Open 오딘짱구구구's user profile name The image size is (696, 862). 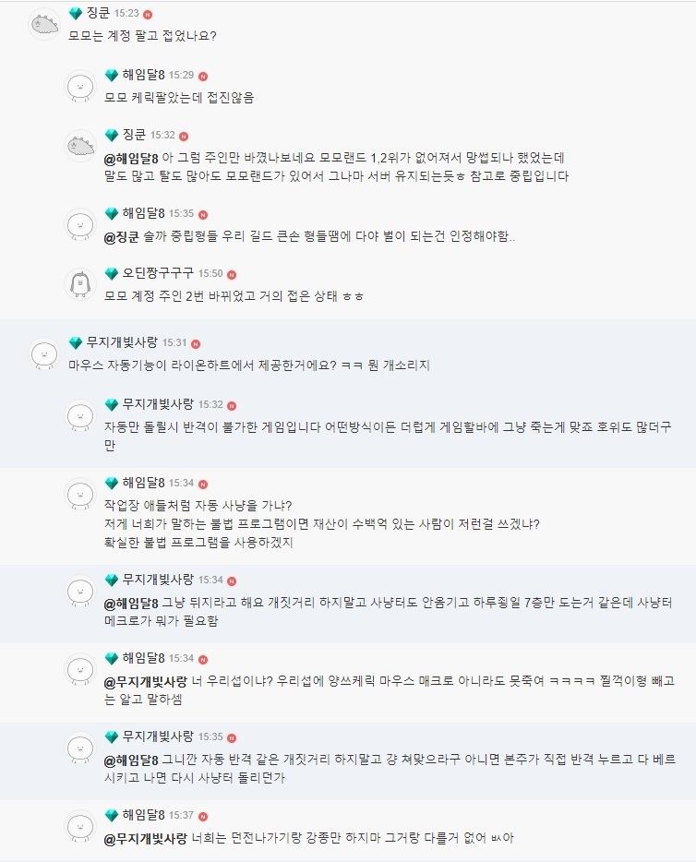(158, 274)
